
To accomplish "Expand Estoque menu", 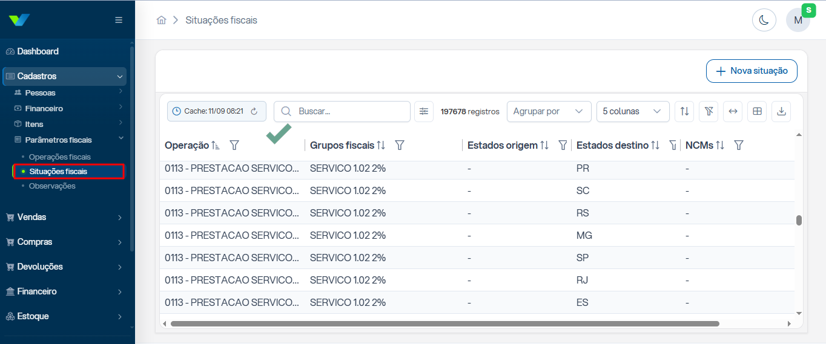I will [x=65, y=316].
